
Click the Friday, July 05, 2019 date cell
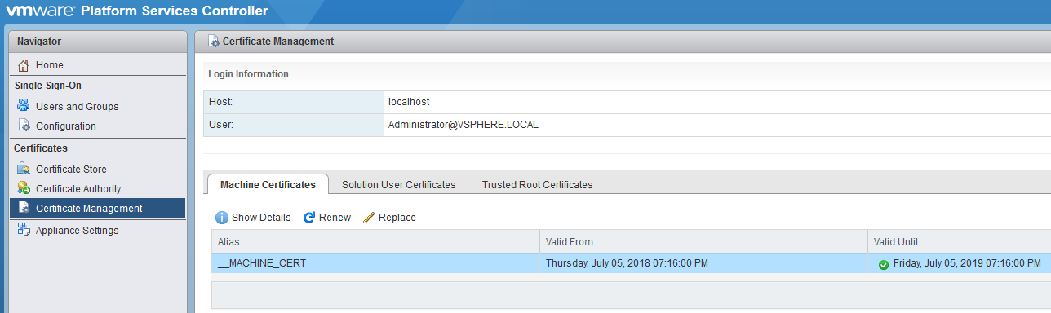967,263
